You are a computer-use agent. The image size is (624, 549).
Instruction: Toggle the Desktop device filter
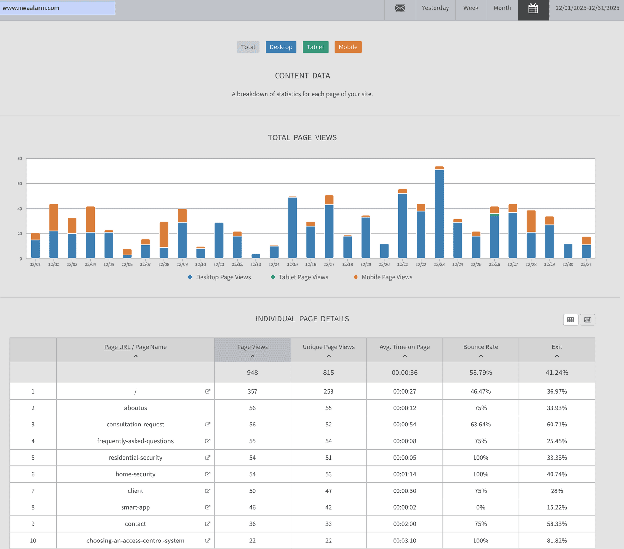click(281, 47)
